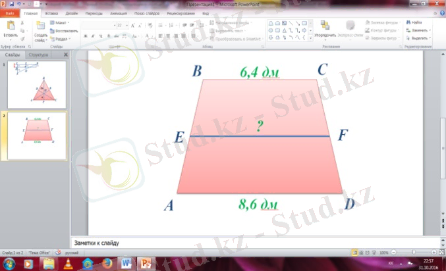Image resolution: width=446 pixels, height=271 pixels.
Task: Click the zoom slider in the status bar
Action: (413, 252)
